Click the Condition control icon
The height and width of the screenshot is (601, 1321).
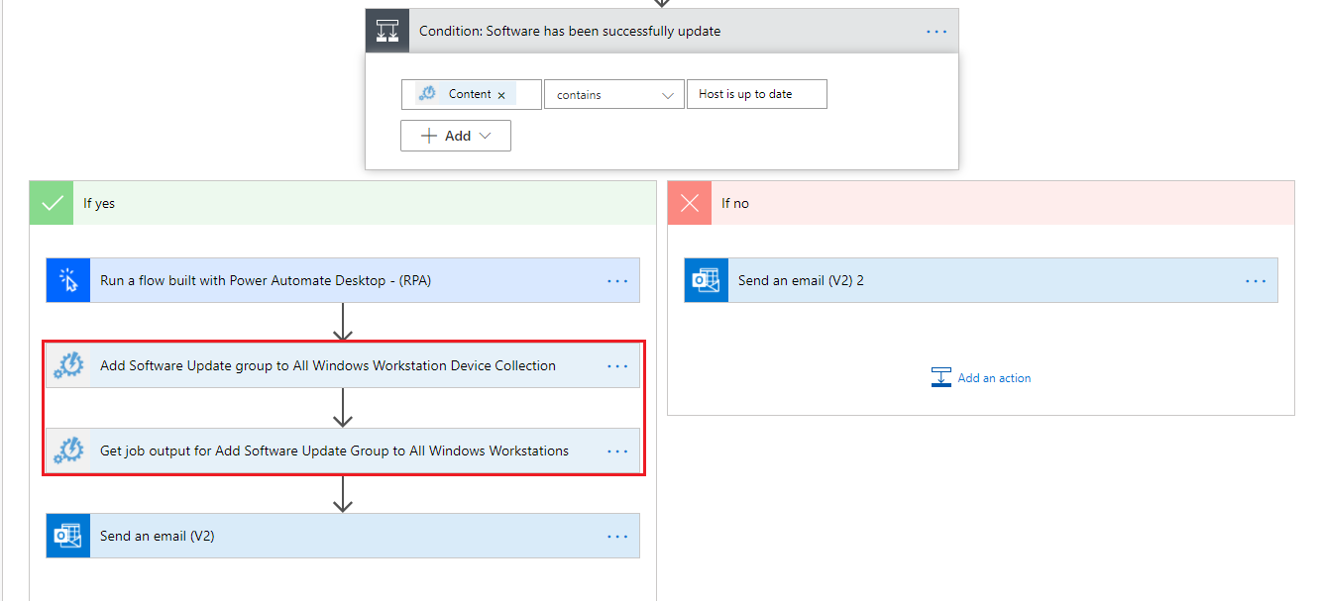pyautogui.click(x=387, y=32)
